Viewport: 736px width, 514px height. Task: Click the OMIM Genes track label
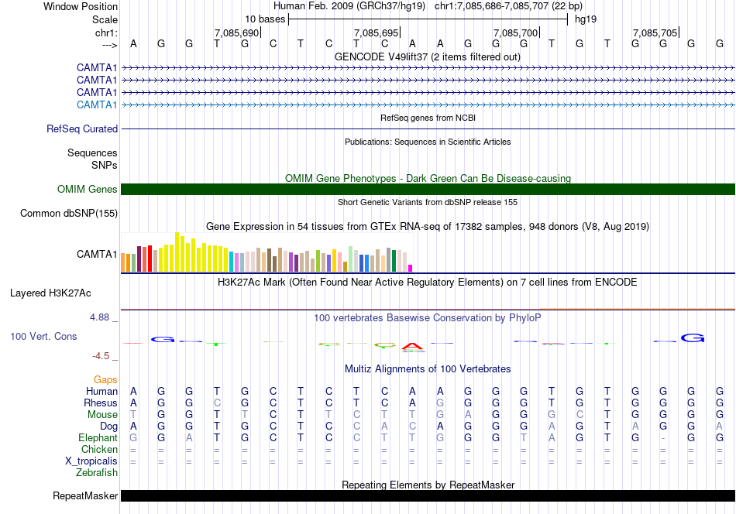click(87, 189)
